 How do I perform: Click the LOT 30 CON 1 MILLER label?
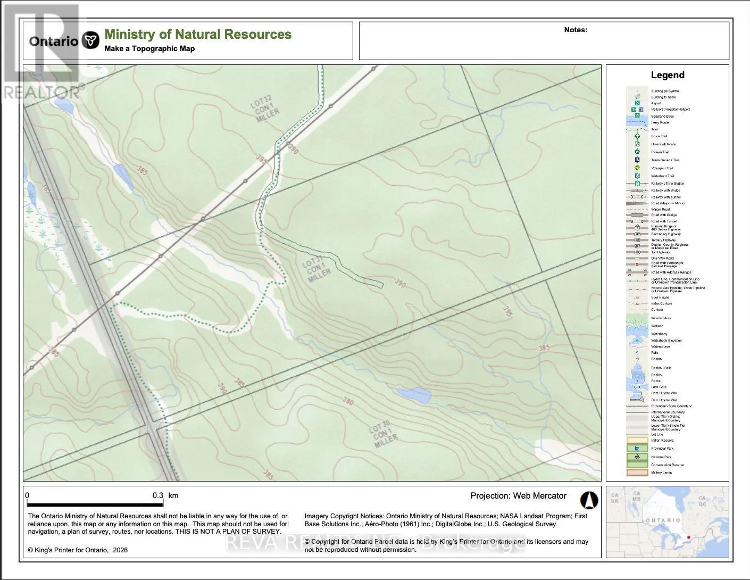click(x=383, y=435)
